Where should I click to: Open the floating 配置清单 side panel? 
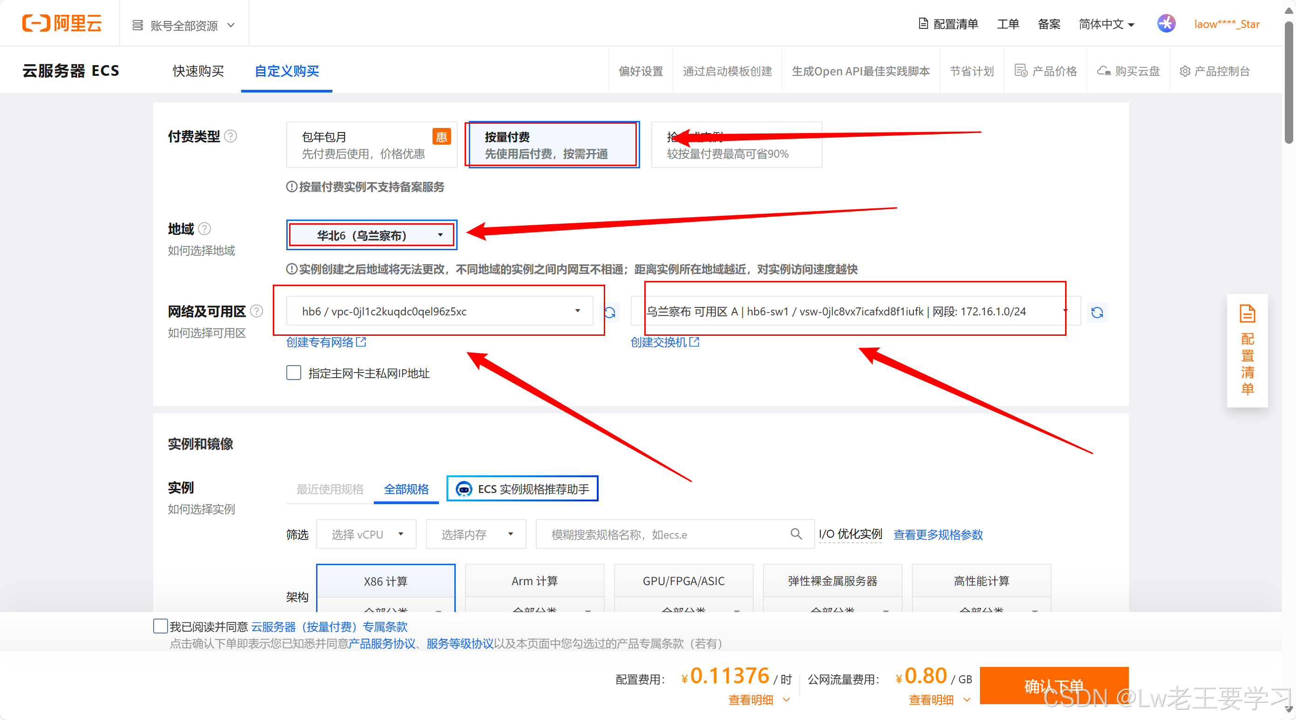[1247, 350]
